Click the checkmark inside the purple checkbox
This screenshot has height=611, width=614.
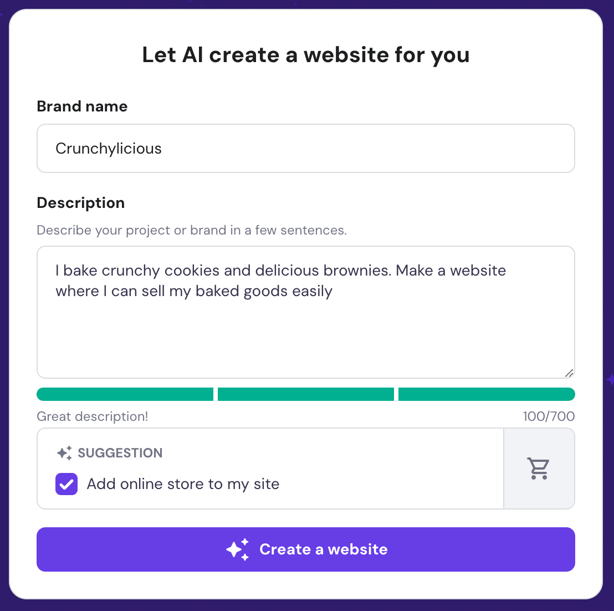[66, 483]
